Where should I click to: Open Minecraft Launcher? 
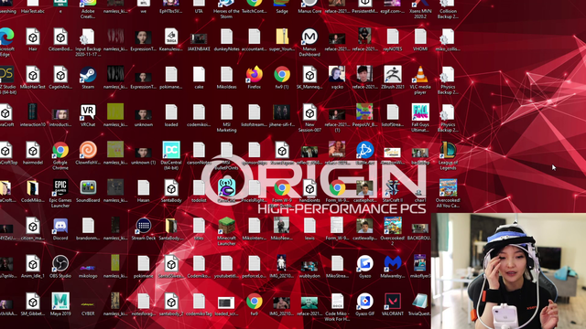coord(226,226)
